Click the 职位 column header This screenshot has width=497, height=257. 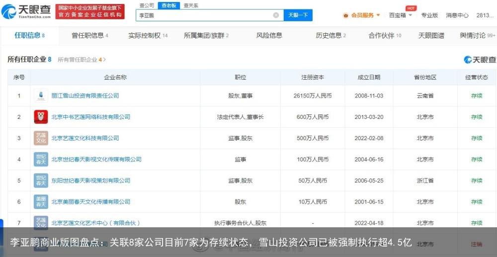240,77
